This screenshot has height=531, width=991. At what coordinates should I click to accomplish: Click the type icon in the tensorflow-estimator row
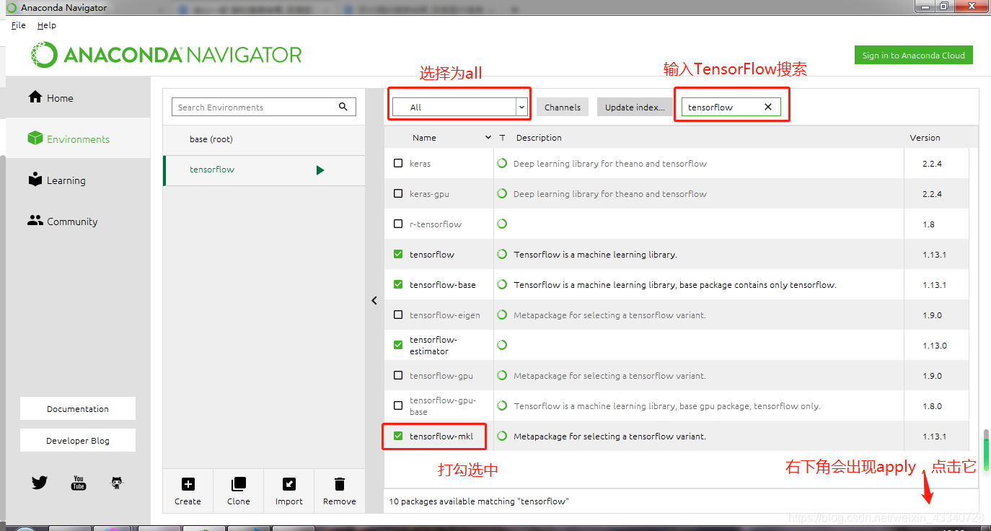tap(502, 345)
